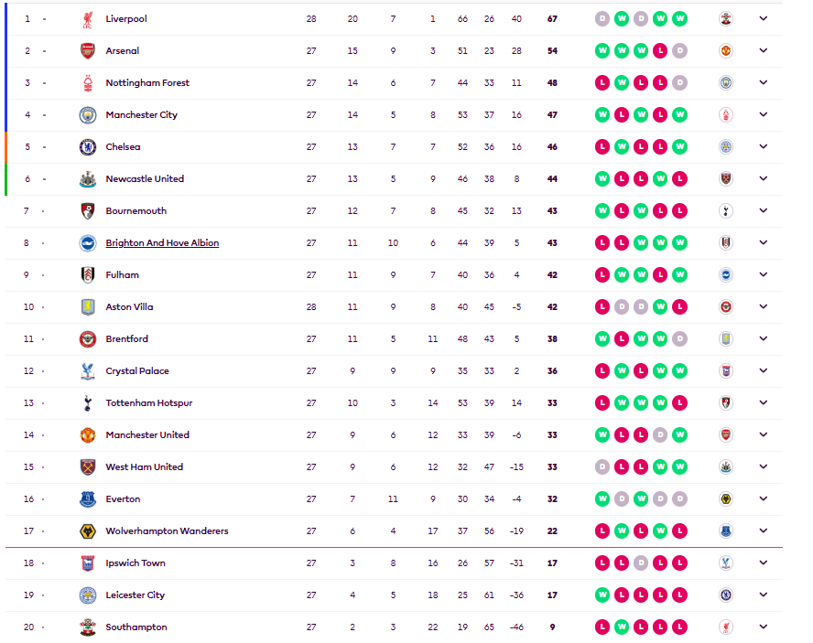Viewport: 813px width, 643px height.
Task: Expand Southampton's row with the chevron
Action: 764,627
